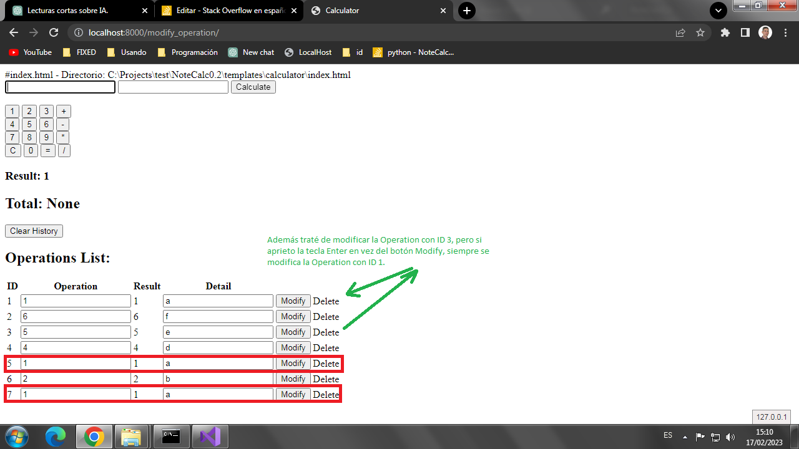Open the id bookmarks folder
This screenshot has height=449, width=799.
[x=353, y=52]
